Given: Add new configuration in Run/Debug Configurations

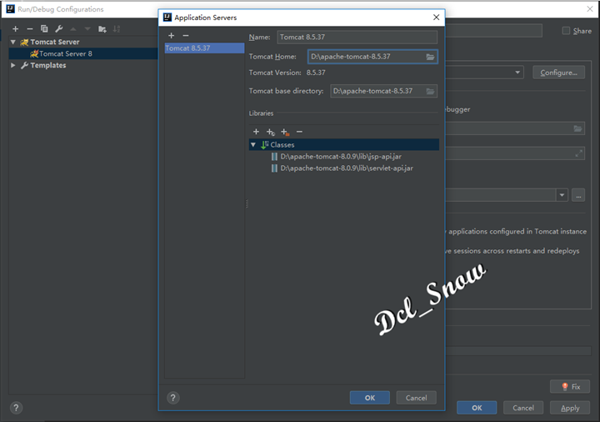Looking at the screenshot, I should [15, 28].
